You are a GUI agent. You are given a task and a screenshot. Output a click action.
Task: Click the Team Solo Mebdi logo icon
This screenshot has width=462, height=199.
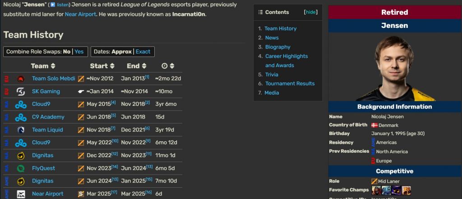coord(20,79)
